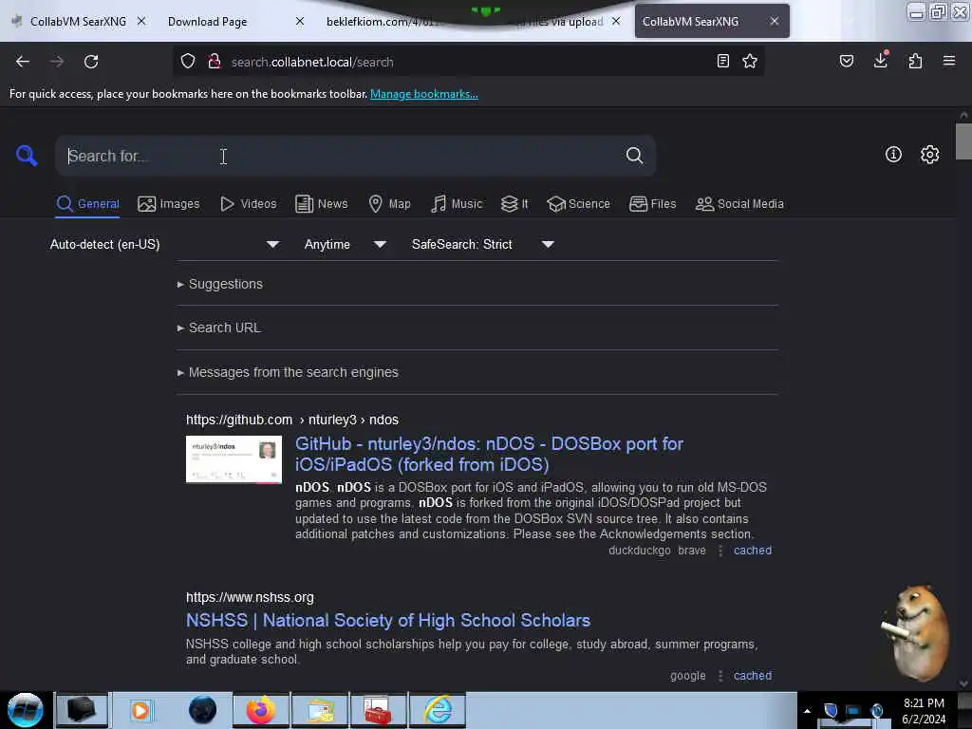972x729 pixels.
Task: Open Firefox from the taskbar
Action: [261, 710]
